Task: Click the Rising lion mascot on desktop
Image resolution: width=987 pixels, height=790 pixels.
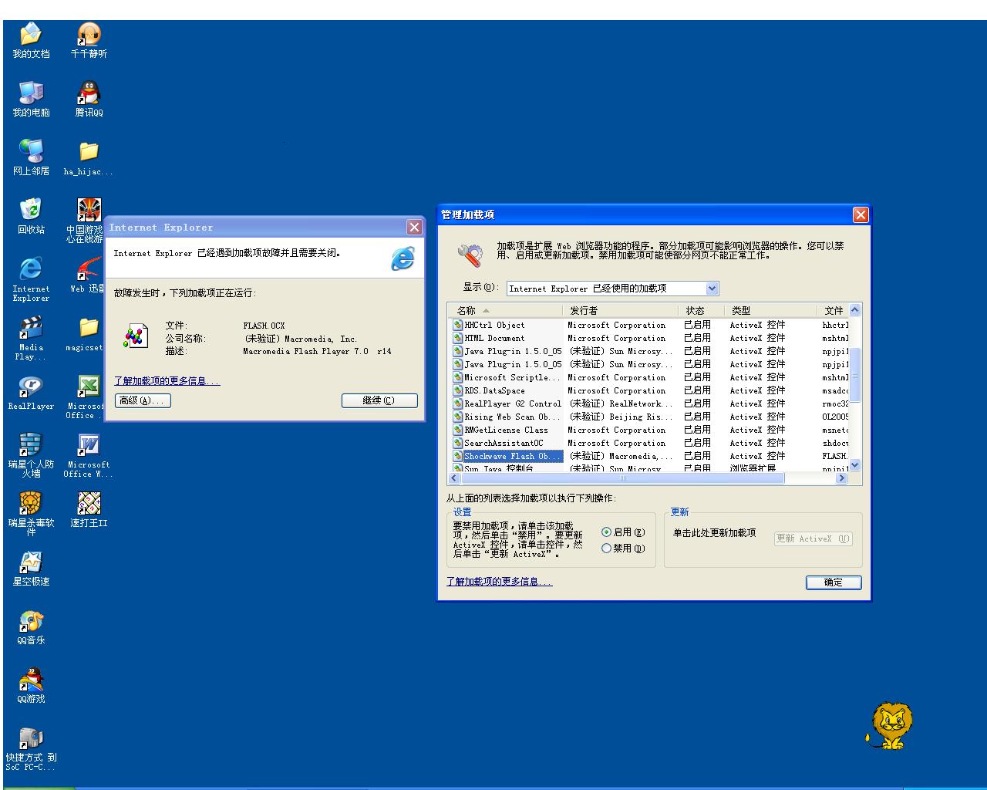Action: (x=891, y=726)
